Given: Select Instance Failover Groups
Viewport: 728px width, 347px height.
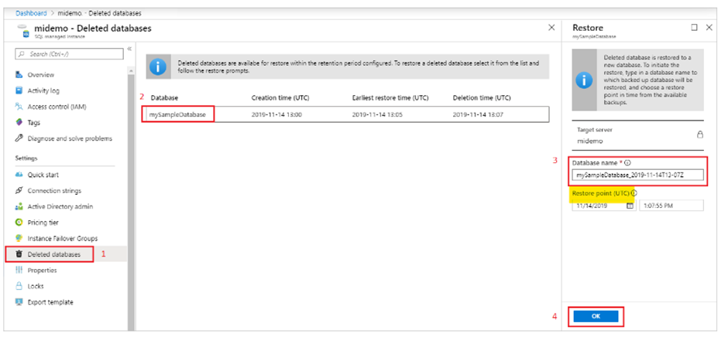Looking at the screenshot, I should coord(62,238).
